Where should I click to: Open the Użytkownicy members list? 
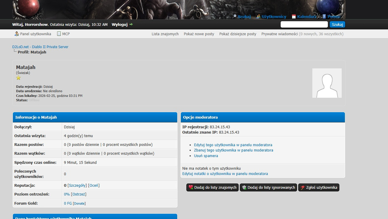(x=274, y=17)
